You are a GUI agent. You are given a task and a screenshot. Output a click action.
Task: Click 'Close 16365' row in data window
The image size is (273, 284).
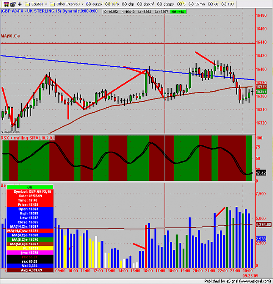tap(30, 222)
